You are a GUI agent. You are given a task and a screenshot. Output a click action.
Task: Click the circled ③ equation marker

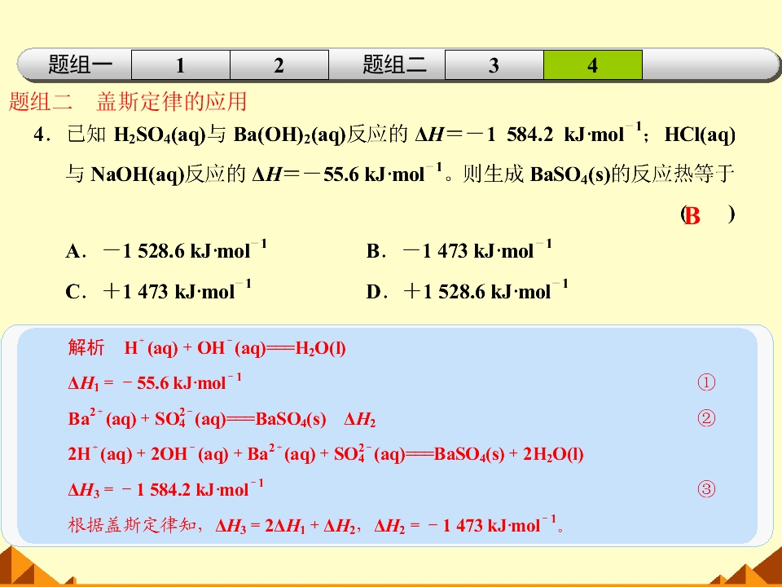pyautogui.click(x=706, y=488)
